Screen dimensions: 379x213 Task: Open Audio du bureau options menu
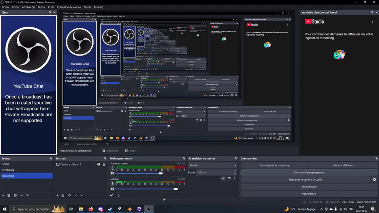pyautogui.click(x=112, y=168)
